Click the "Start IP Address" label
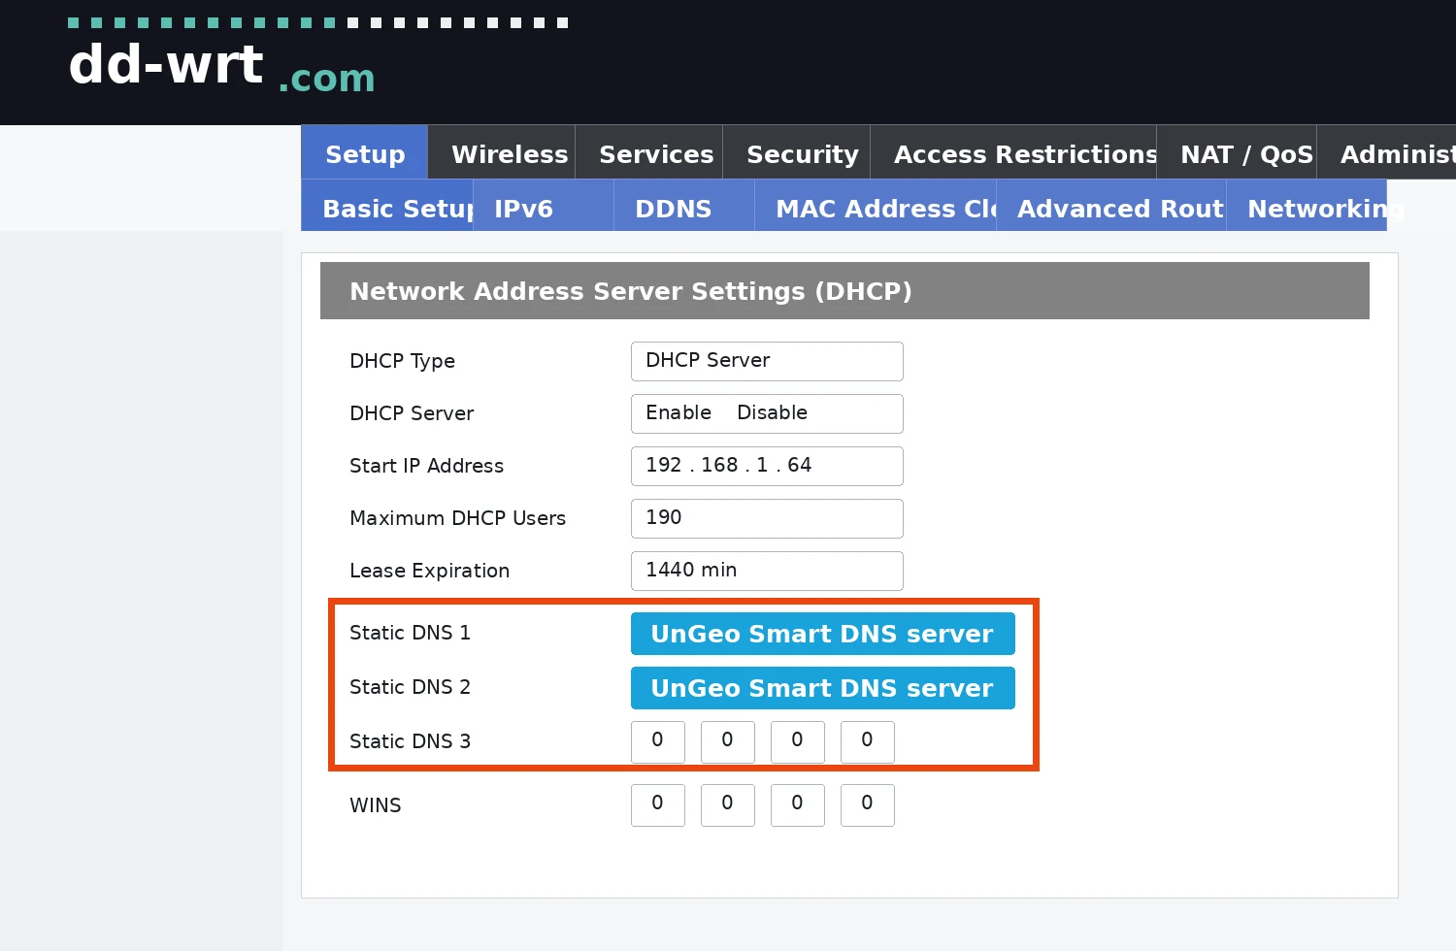This screenshot has height=951, width=1456. (x=426, y=466)
